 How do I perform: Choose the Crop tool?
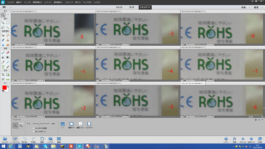tap(3, 75)
